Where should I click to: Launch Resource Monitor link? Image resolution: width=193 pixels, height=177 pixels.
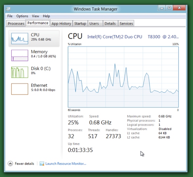tap(66, 164)
